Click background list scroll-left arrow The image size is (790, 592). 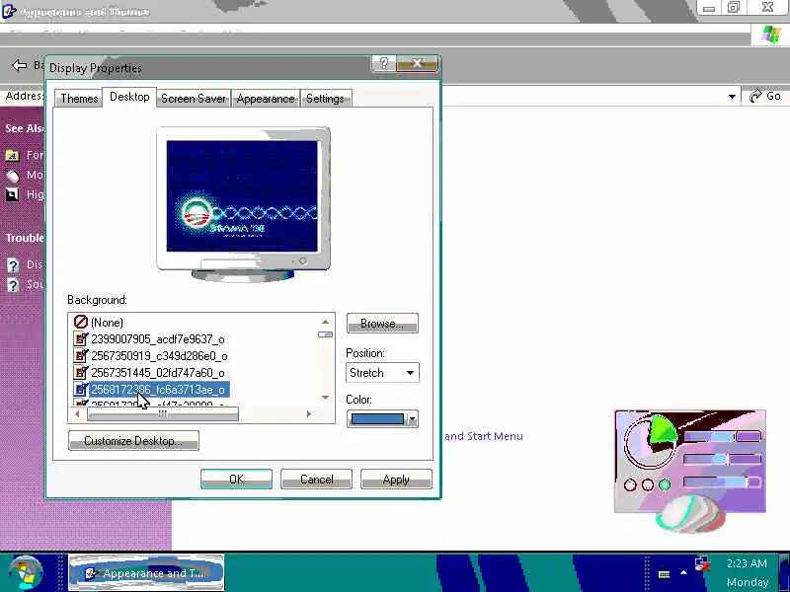(x=77, y=413)
